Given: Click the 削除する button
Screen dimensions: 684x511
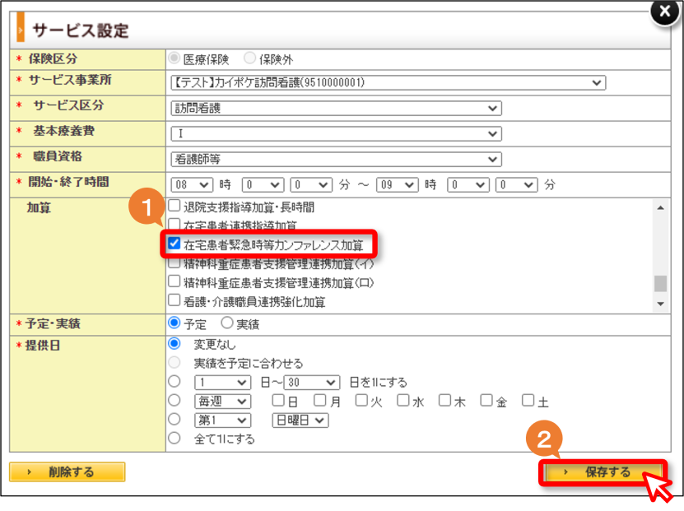Looking at the screenshot, I should [x=67, y=472].
